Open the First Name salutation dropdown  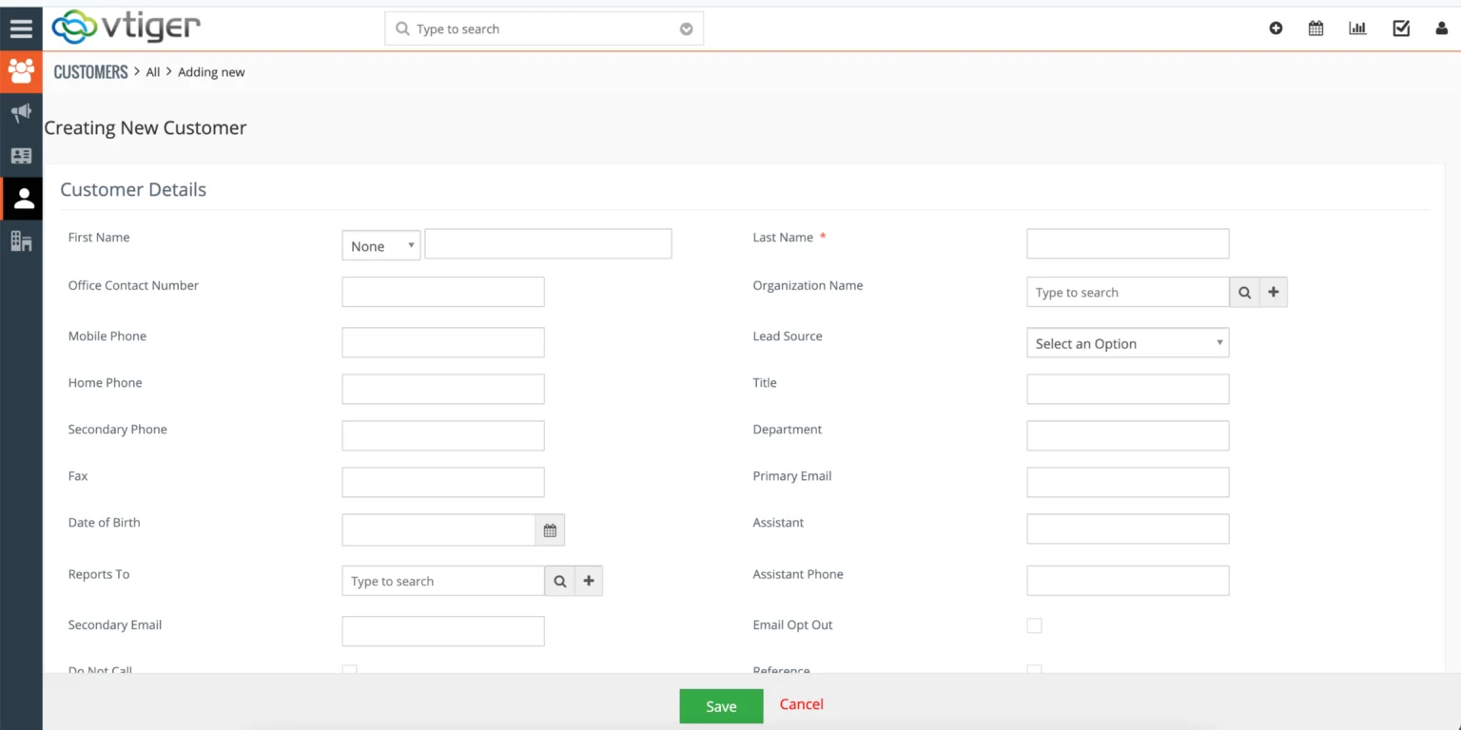(380, 245)
